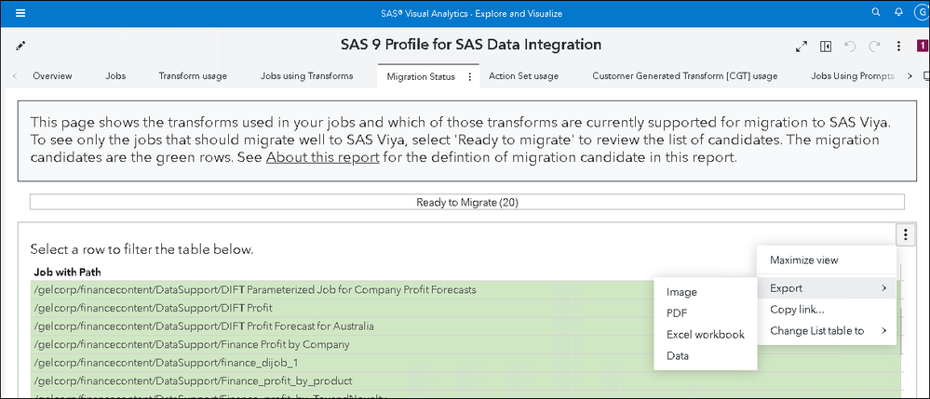Click the user profile avatar
Image resolution: width=930 pixels, height=399 pixels.
922,13
